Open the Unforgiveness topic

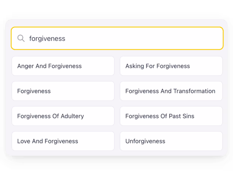point(171,141)
